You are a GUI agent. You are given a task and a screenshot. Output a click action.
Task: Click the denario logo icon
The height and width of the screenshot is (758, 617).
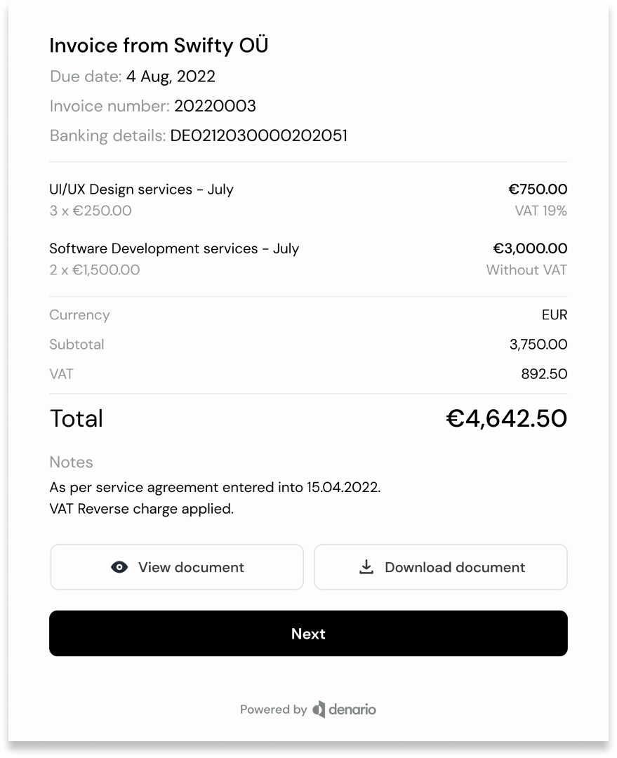point(319,709)
